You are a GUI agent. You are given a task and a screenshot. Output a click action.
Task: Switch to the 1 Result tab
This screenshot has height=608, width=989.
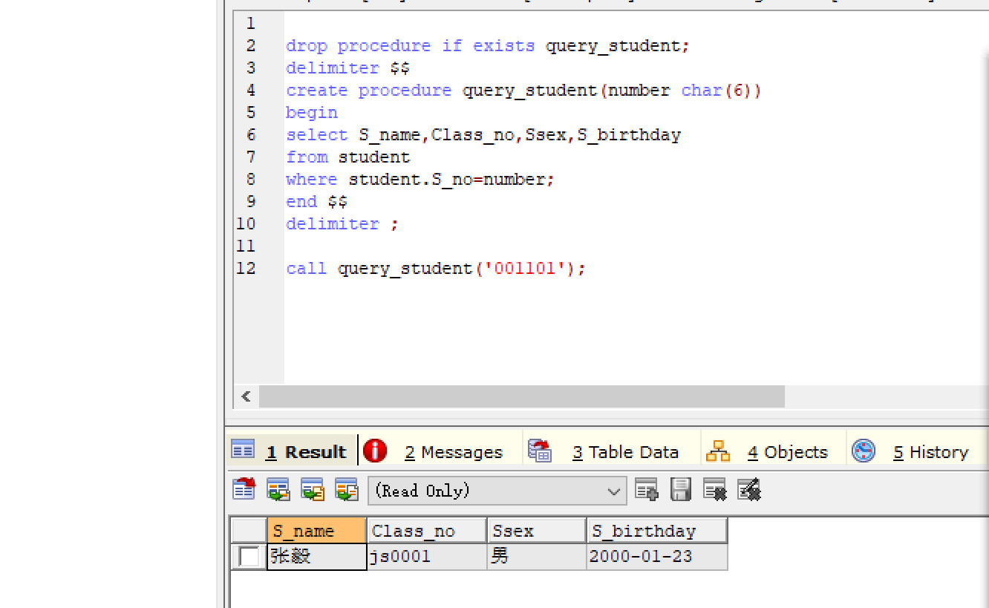[291, 451]
